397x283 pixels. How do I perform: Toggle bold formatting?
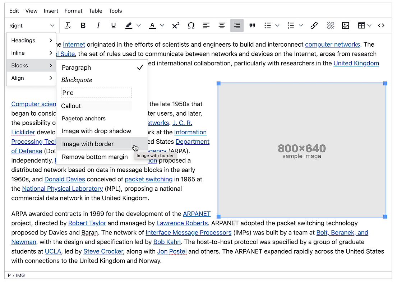click(83, 25)
